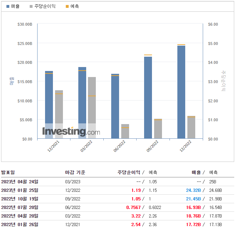236x230 pixels.
Task: Select the 2023년 04월 24일 row date
Action: (x=20, y=182)
